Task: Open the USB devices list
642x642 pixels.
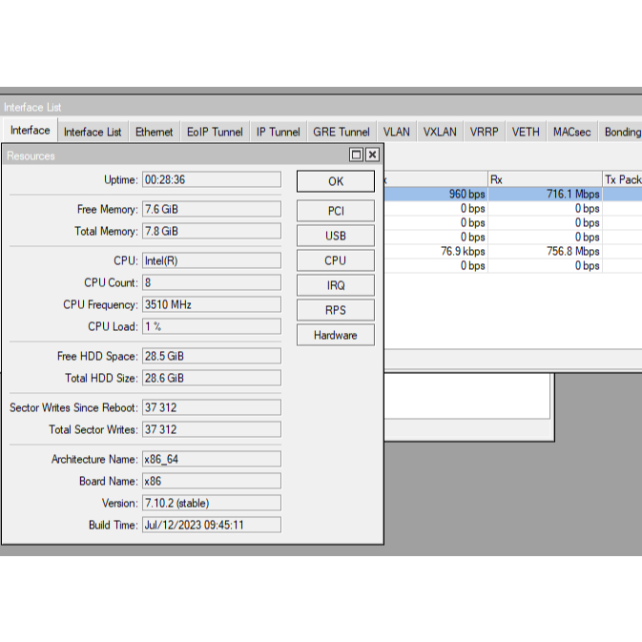Action: [x=335, y=236]
